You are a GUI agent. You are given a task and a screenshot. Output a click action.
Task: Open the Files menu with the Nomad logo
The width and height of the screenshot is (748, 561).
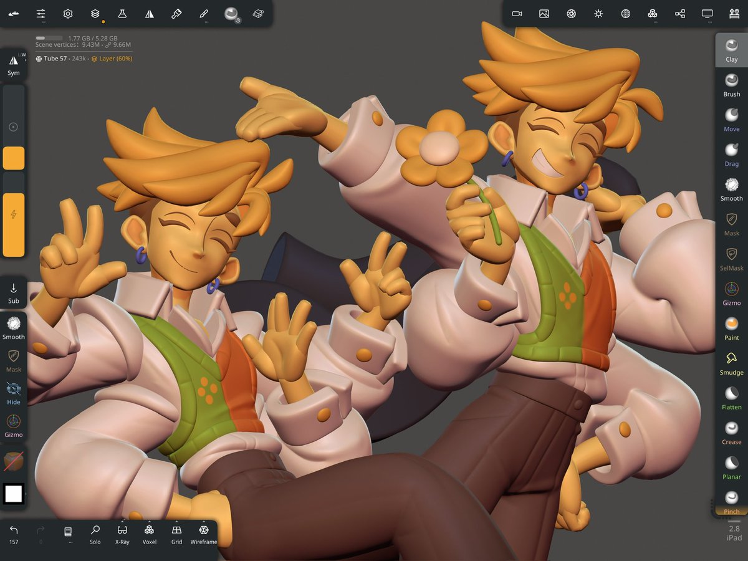tap(14, 13)
